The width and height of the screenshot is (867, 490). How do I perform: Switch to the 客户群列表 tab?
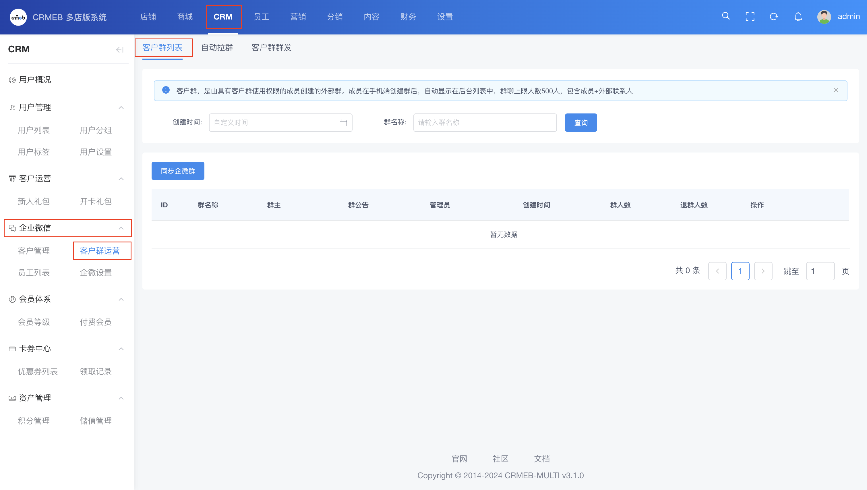(x=162, y=47)
